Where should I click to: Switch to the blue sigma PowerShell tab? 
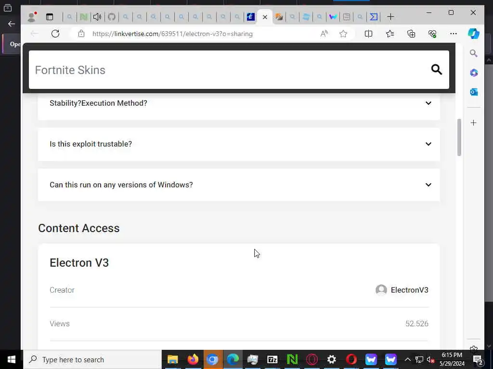point(374,17)
